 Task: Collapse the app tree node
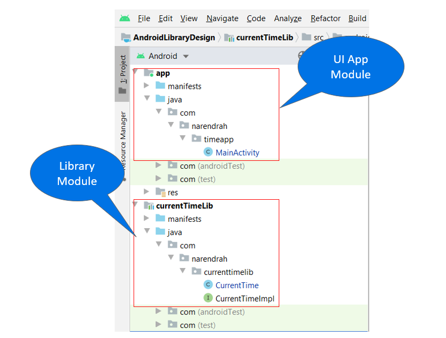[135, 73]
